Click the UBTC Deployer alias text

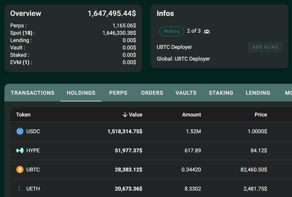174,47
